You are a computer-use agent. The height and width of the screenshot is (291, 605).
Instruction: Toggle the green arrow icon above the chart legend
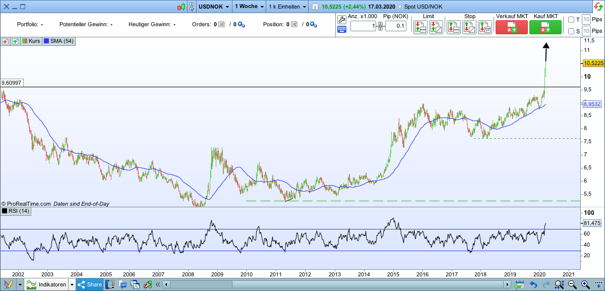(x=15, y=41)
